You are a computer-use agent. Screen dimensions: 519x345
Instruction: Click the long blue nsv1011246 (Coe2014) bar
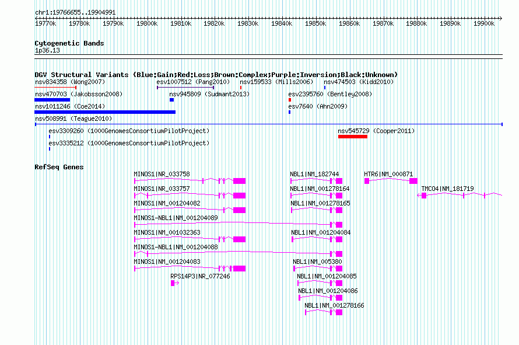(105, 112)
